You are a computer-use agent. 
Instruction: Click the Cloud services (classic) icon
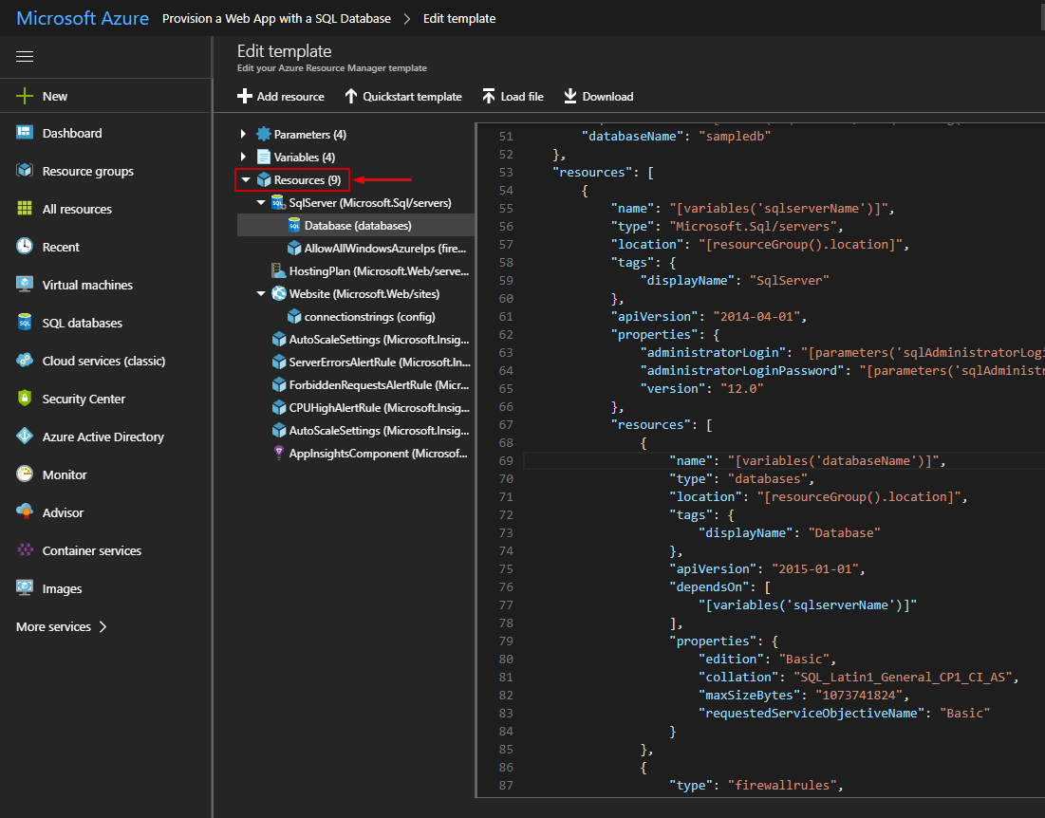click(x=25, y=361)
